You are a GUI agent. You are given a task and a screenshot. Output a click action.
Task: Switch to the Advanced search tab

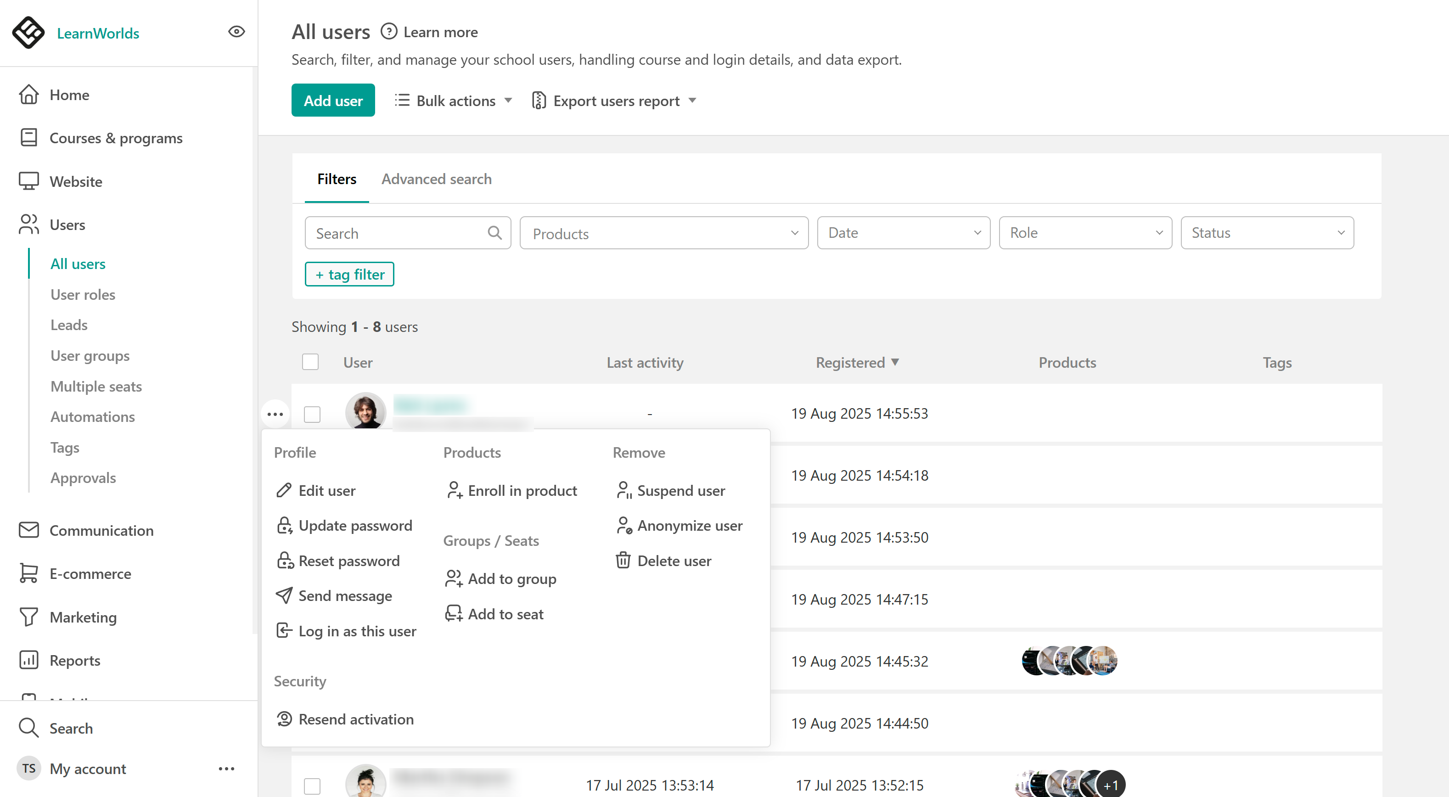point(436,179)
